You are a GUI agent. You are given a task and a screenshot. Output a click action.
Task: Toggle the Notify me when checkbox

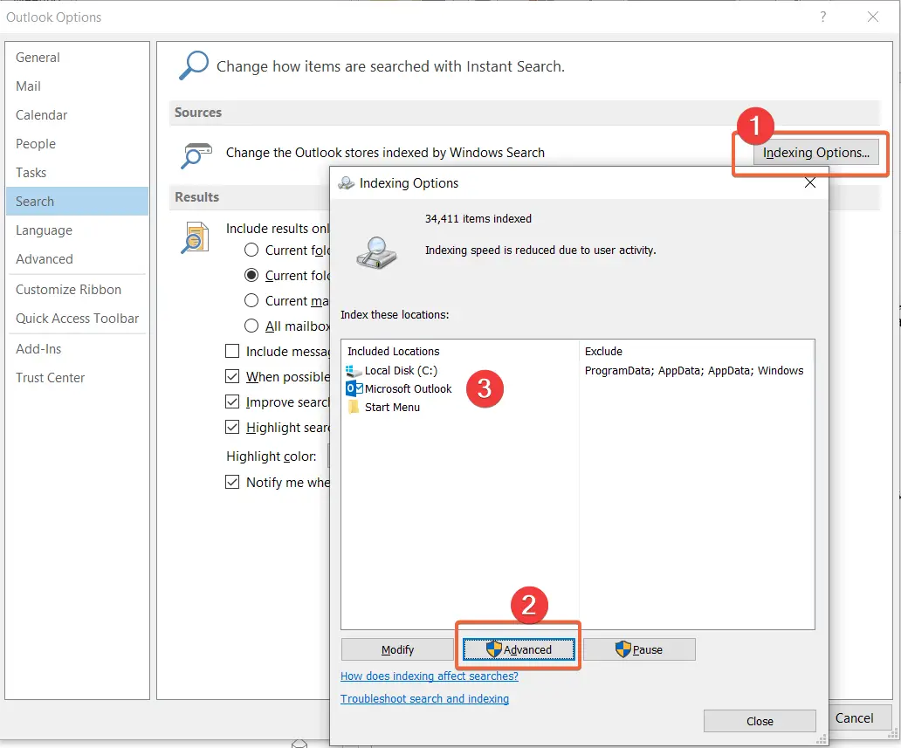[232, 482]
